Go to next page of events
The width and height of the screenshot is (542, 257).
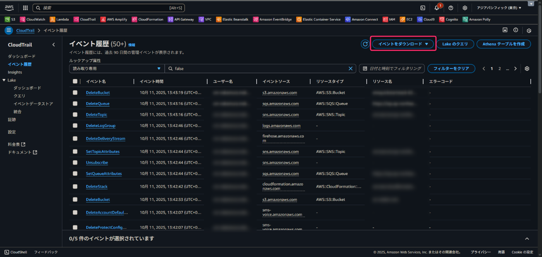coord(515,69)
